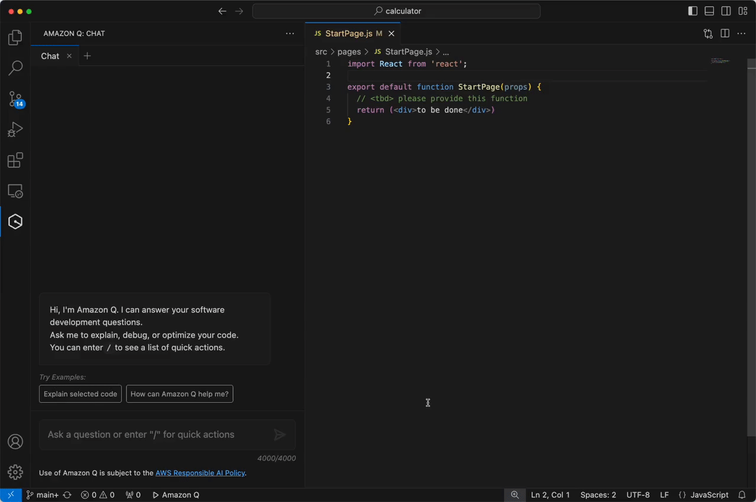This screenshot has height=502, width=756.
Task: Toggle the primary side bar layout icon
Action: 693,11
